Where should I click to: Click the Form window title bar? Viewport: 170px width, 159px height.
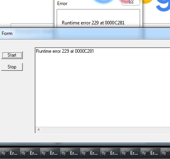coord(85,33)
